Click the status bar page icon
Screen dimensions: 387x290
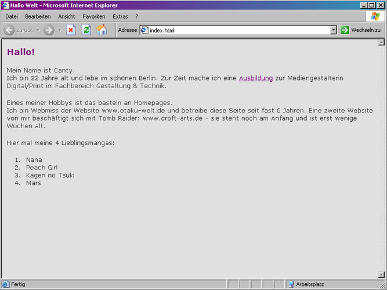coord(5,284)
